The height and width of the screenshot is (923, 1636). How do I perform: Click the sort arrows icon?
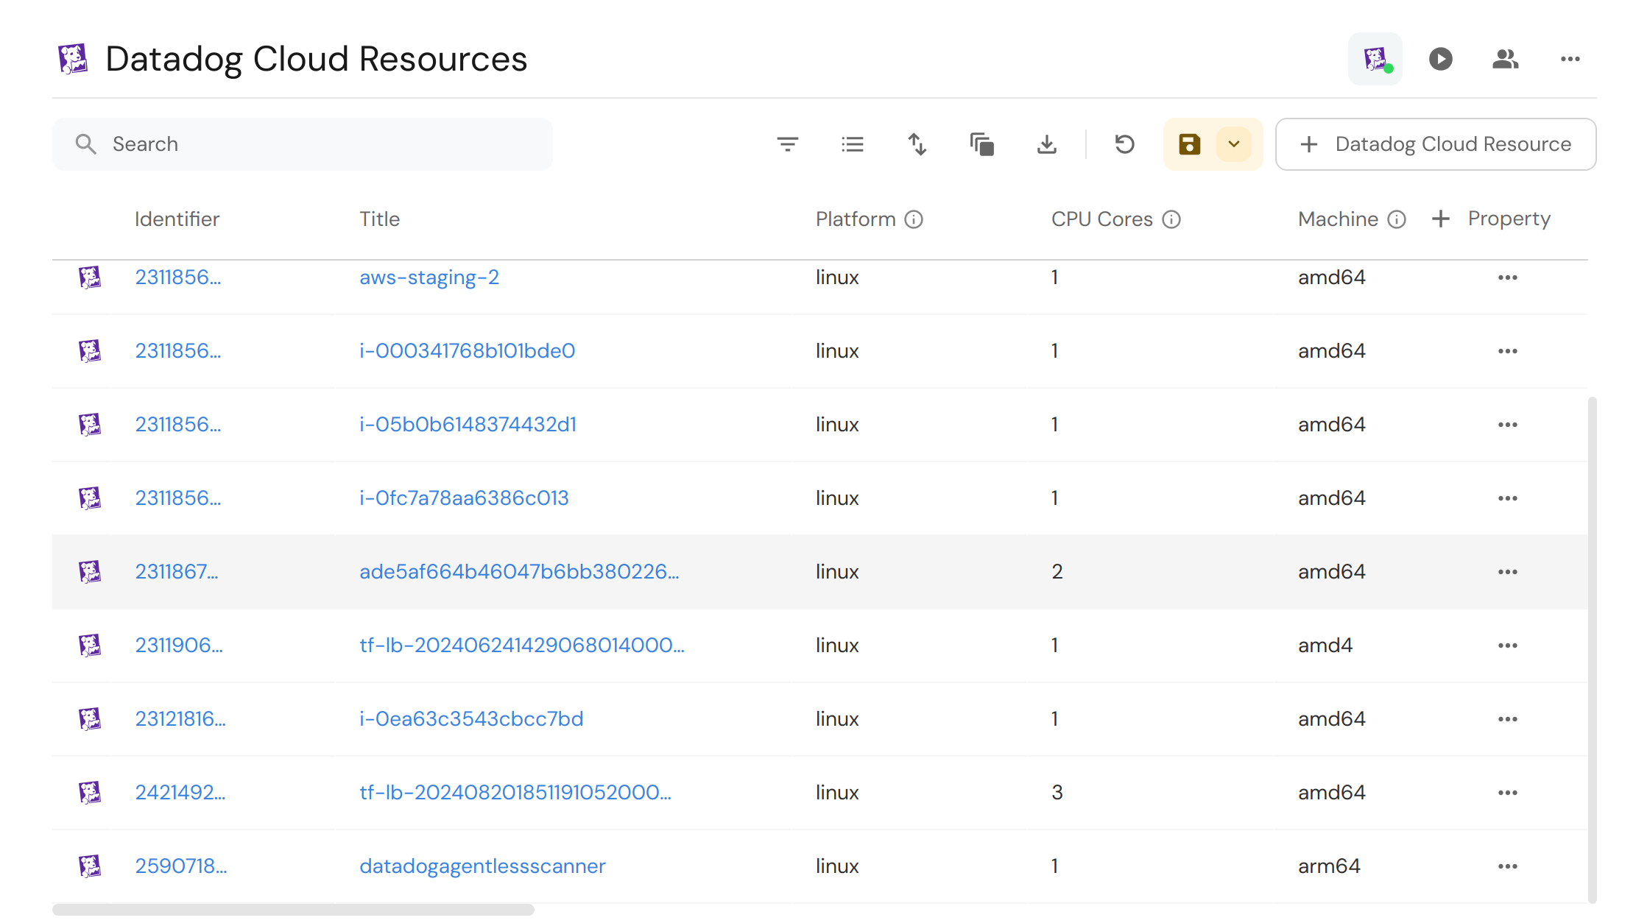[917, 144]
